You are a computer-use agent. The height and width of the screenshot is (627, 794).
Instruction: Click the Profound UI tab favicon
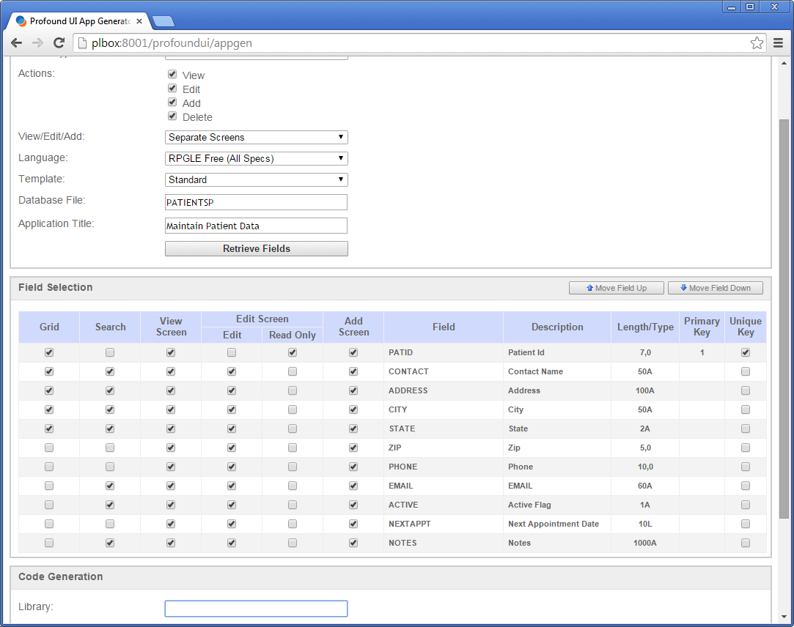(x=21, y=21)
